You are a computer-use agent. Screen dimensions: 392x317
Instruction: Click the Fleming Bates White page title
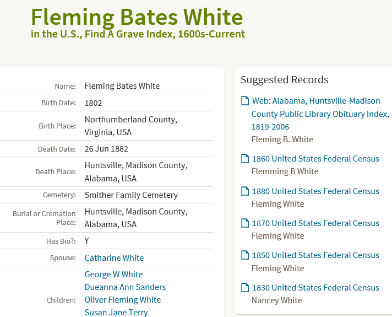[x=137, y=17]
